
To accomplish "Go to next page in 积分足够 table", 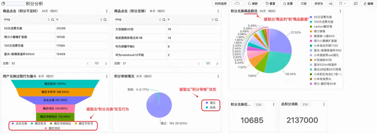I will 217,64.
